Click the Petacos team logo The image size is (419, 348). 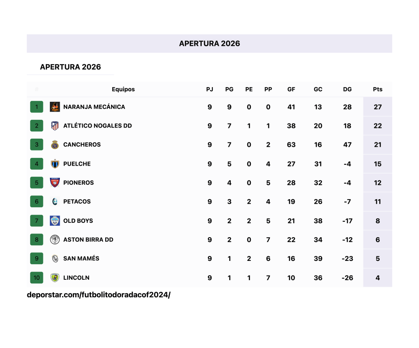tap(55, 202)
